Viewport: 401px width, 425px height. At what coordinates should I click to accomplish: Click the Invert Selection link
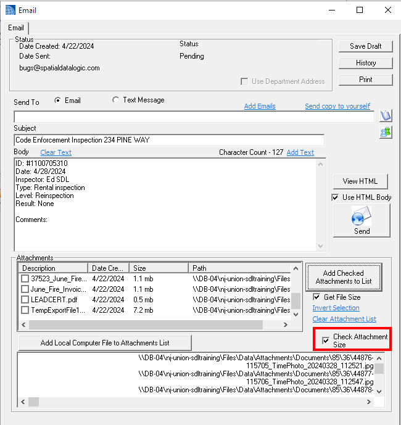pyautogui.click(x=336, y=308)
